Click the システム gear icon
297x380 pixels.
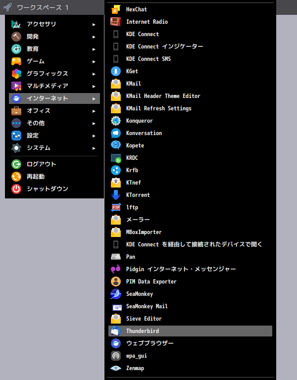tap(16, 148)
